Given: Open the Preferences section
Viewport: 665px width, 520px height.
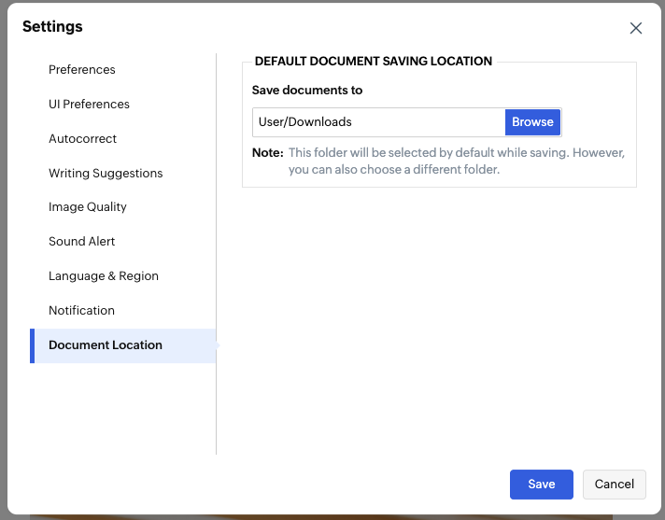Looking at the screenshot, I should [82, 69].
